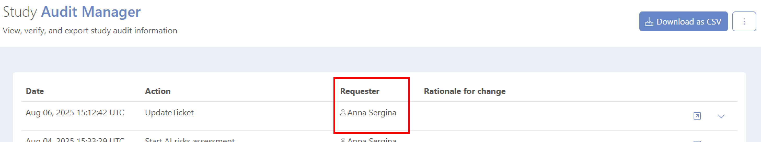Open the three-dot more options menu
This screenshot has height=142, width=761.
click(x=744, y=22)
